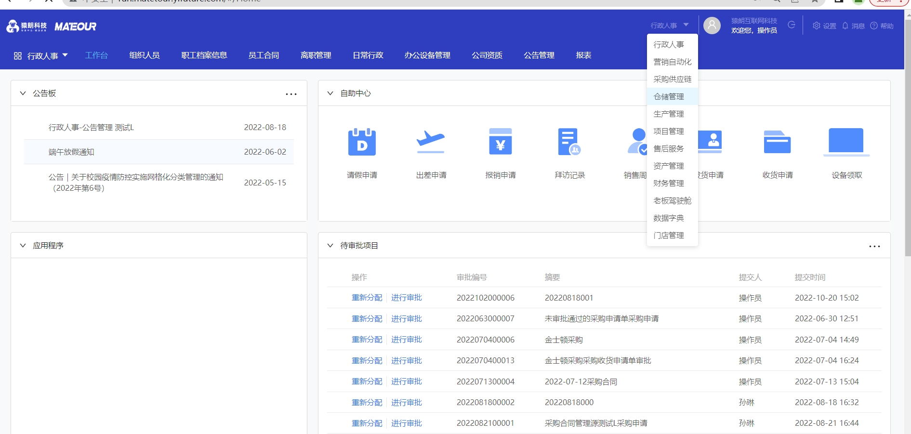This screenshot has width=911, height=434.
Task: Open 报表 menu
Action: (x=583, y=55)
